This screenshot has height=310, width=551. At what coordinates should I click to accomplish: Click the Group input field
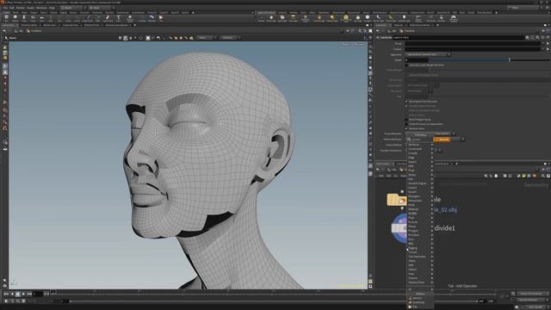[473, 44]
